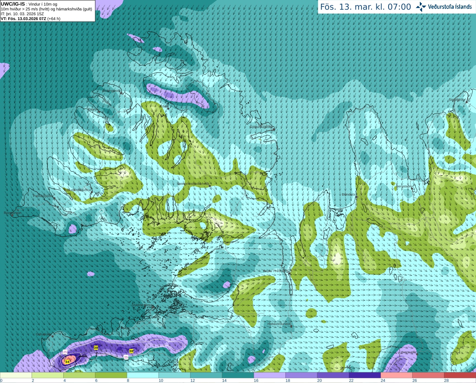
Task: Click the Veðurstofa Íslands wordmark text
Action: pyautogui.click(x=450, y=7)
